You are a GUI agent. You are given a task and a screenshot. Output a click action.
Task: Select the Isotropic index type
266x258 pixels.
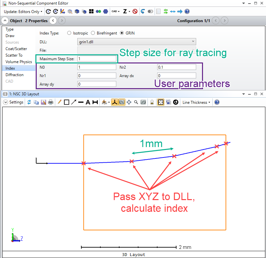[x=69, y=33]
